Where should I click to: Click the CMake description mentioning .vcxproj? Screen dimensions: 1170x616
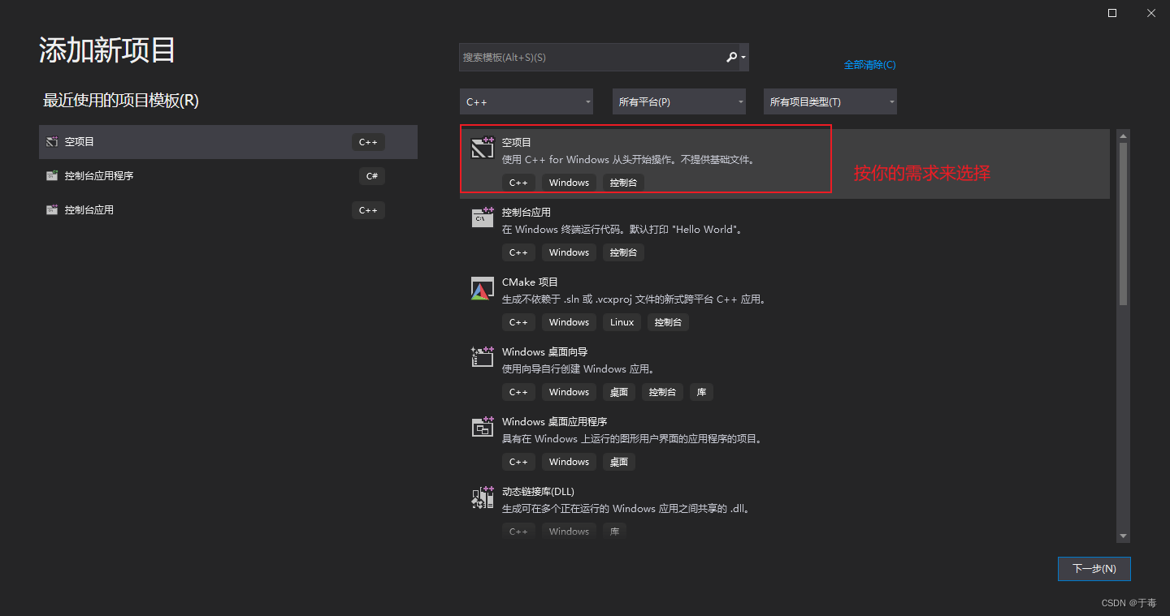click(x=635, y=299)
